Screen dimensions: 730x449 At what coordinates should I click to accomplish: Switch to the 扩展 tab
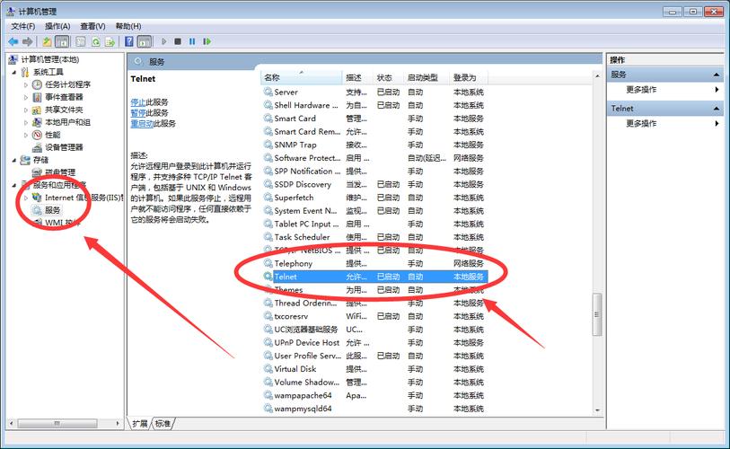pos(139,423)
